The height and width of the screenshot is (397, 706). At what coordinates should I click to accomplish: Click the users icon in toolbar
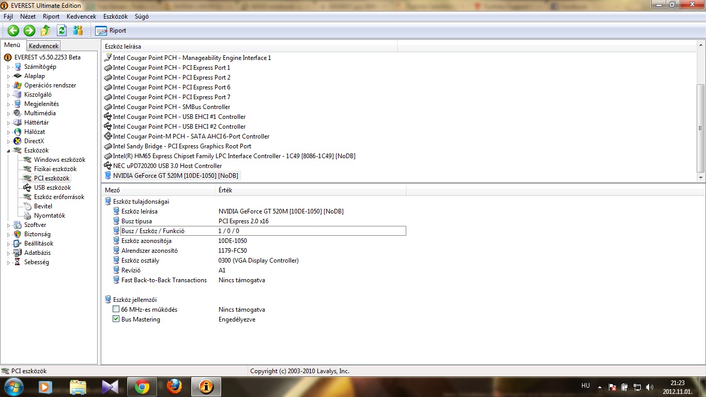tap(78, 30)
